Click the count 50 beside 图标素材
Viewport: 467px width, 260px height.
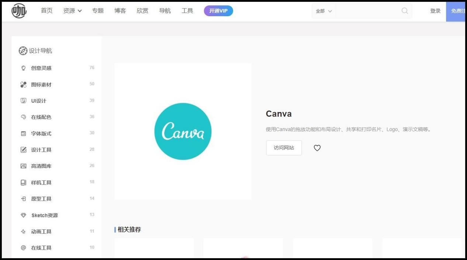[x=92, y=84]
